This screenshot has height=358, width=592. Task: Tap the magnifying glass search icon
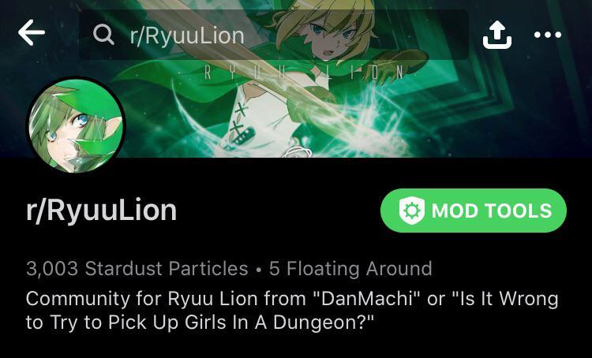[103, 35]
